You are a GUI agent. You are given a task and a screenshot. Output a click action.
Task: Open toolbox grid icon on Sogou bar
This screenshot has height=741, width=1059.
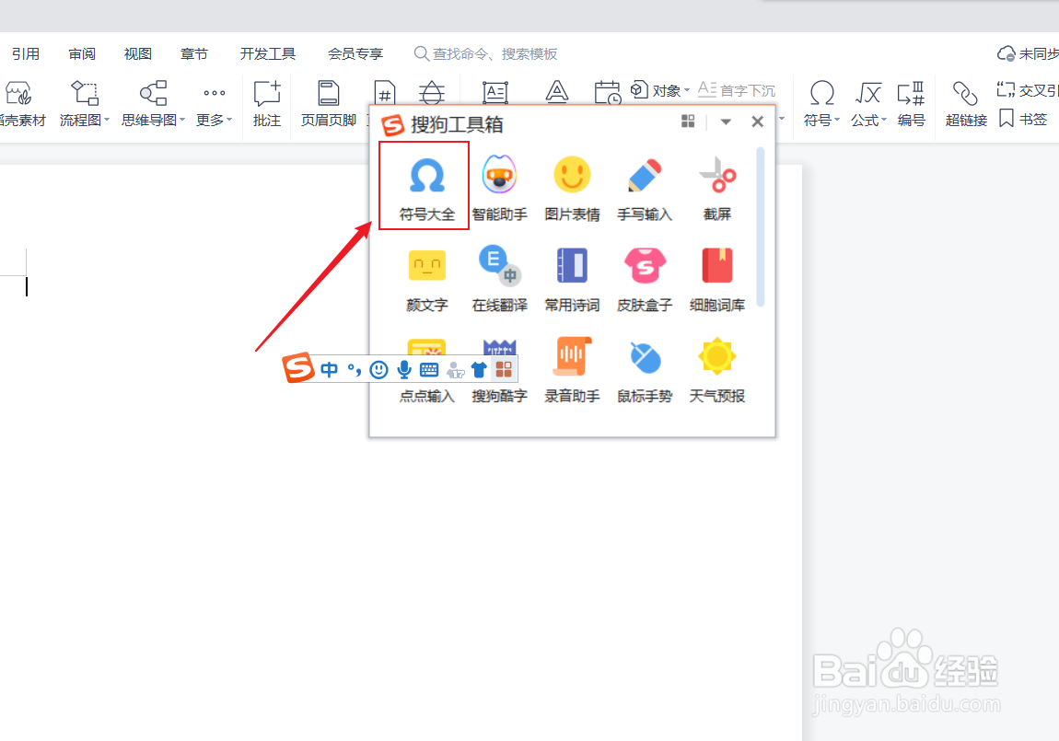tap(504, 369)
